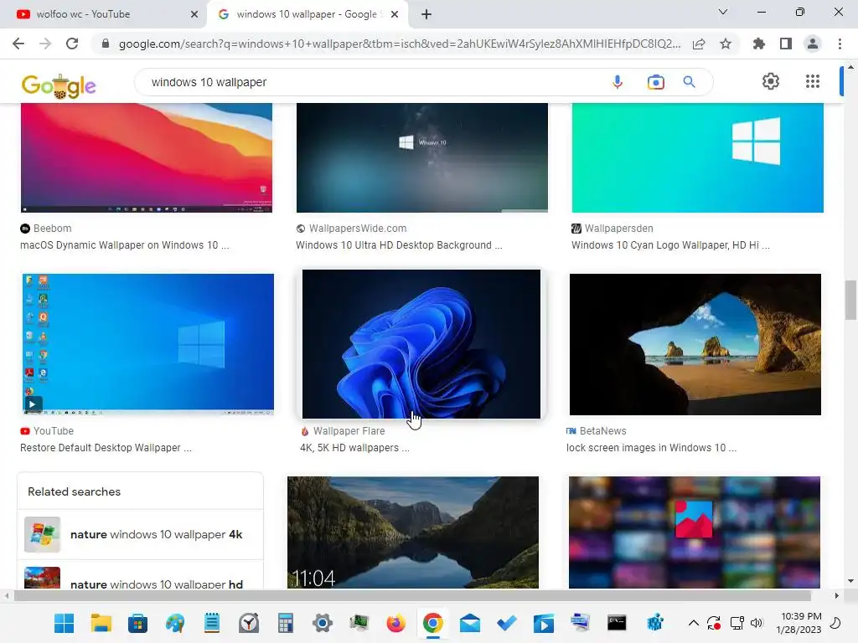Viewport: 858px width, 643px height.
Task: Open Google quick settings gear
Action: (771, 81)
